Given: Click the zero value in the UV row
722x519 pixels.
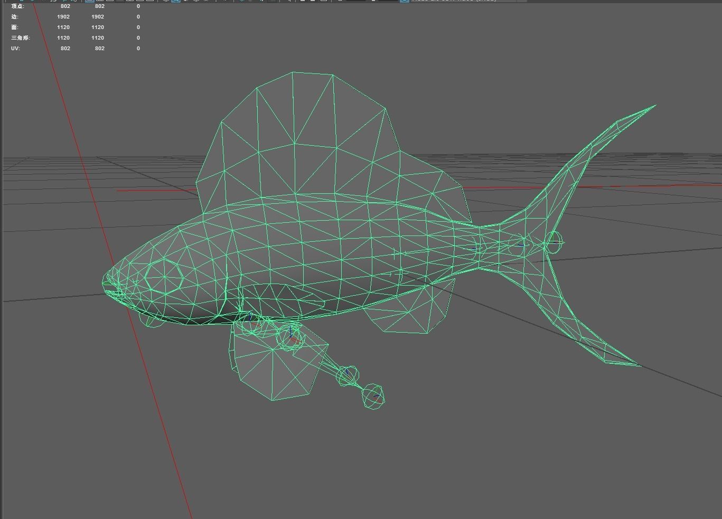Looking at the screenshot, I should click(x=138, y=49).
